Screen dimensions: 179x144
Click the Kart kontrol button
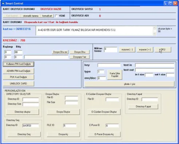click(x=12, y=16)
